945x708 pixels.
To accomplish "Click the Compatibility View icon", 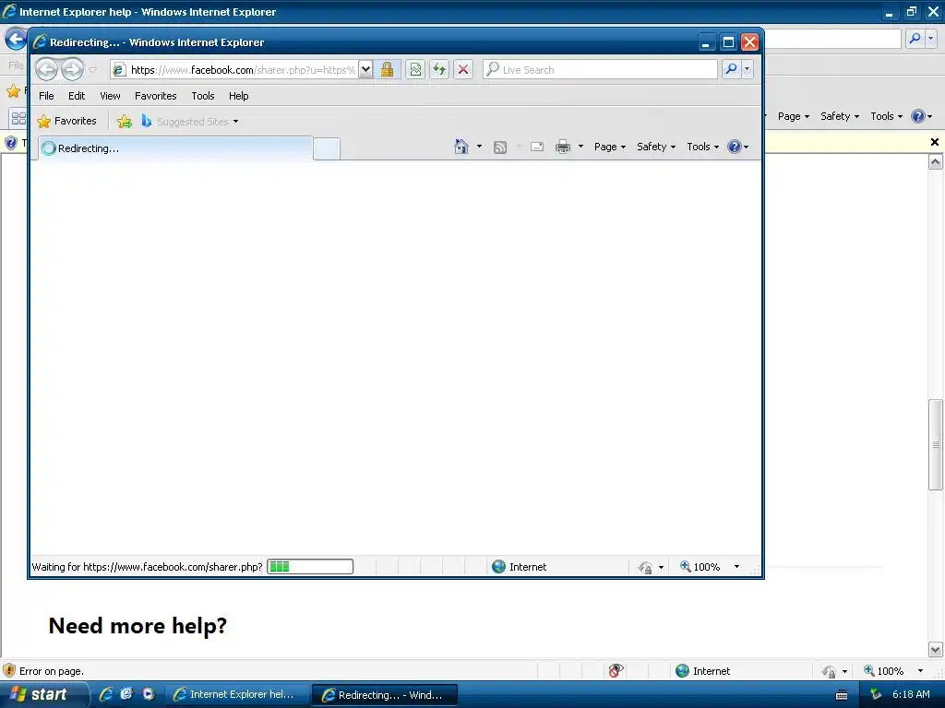I will click(x=415, y=70).
